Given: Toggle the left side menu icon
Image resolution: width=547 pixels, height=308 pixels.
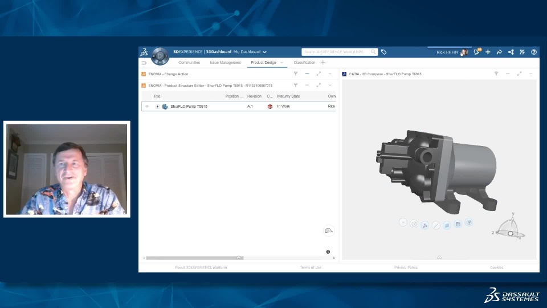Looking at the screenshot, I should (x=144, y=63).
